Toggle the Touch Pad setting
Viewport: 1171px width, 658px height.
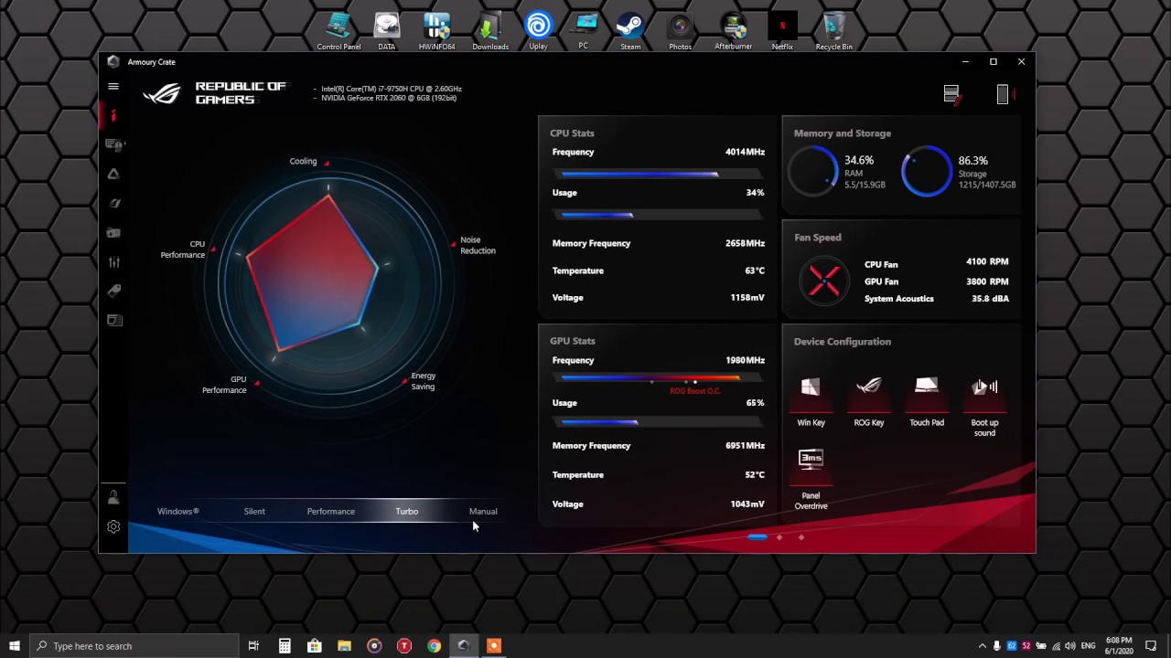pyautogui.click(x=927, y=401)
